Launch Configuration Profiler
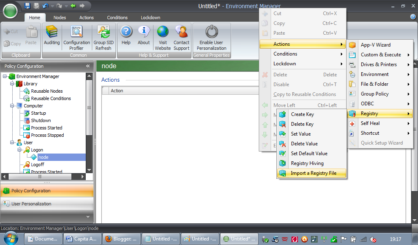This screenshot has height=245, width=418. pos(76,37)
